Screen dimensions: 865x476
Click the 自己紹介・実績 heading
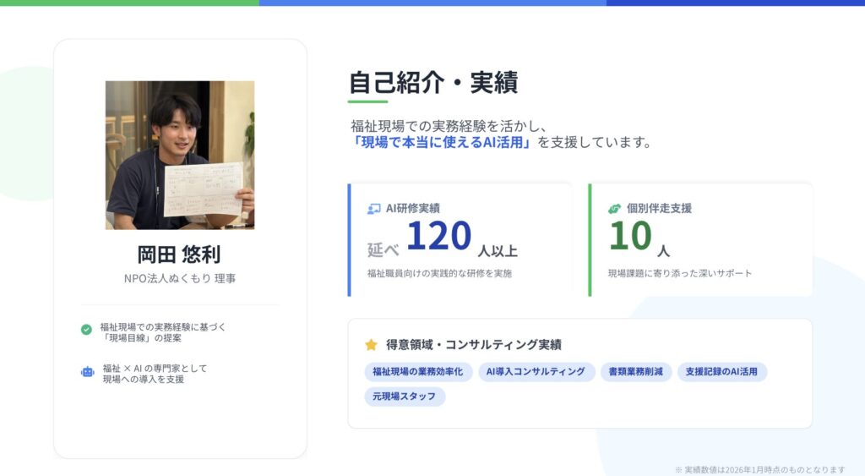click(x=433, y=83)
